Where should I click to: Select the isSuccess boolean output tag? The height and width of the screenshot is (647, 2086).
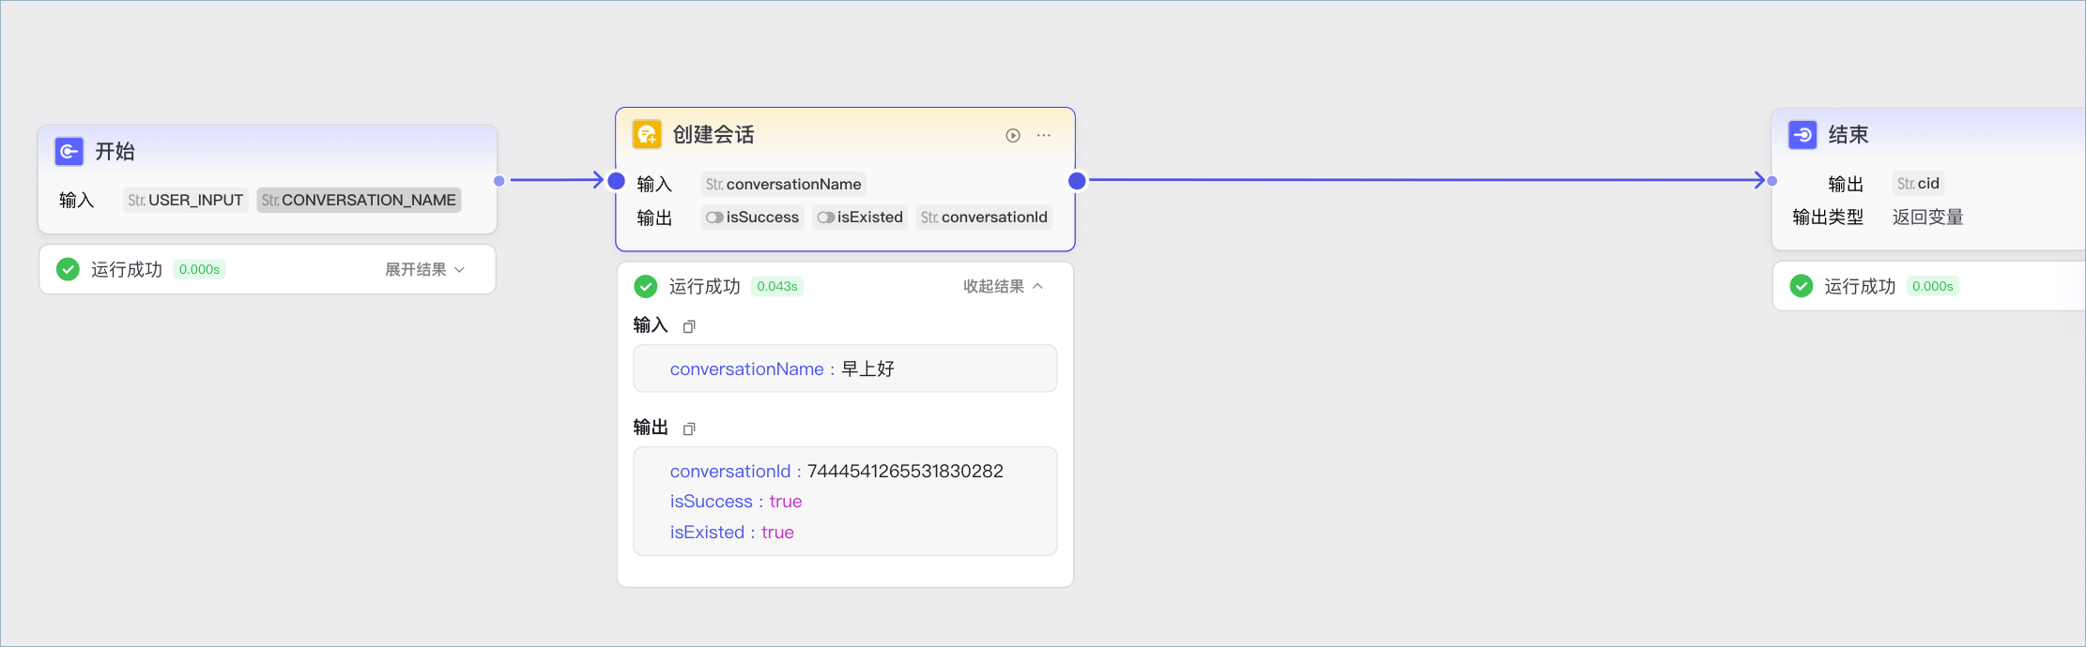(x=753, y=218)
